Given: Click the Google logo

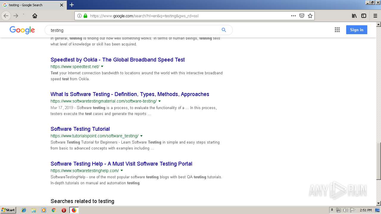Looking at the screenshot, I should [22, 30].
